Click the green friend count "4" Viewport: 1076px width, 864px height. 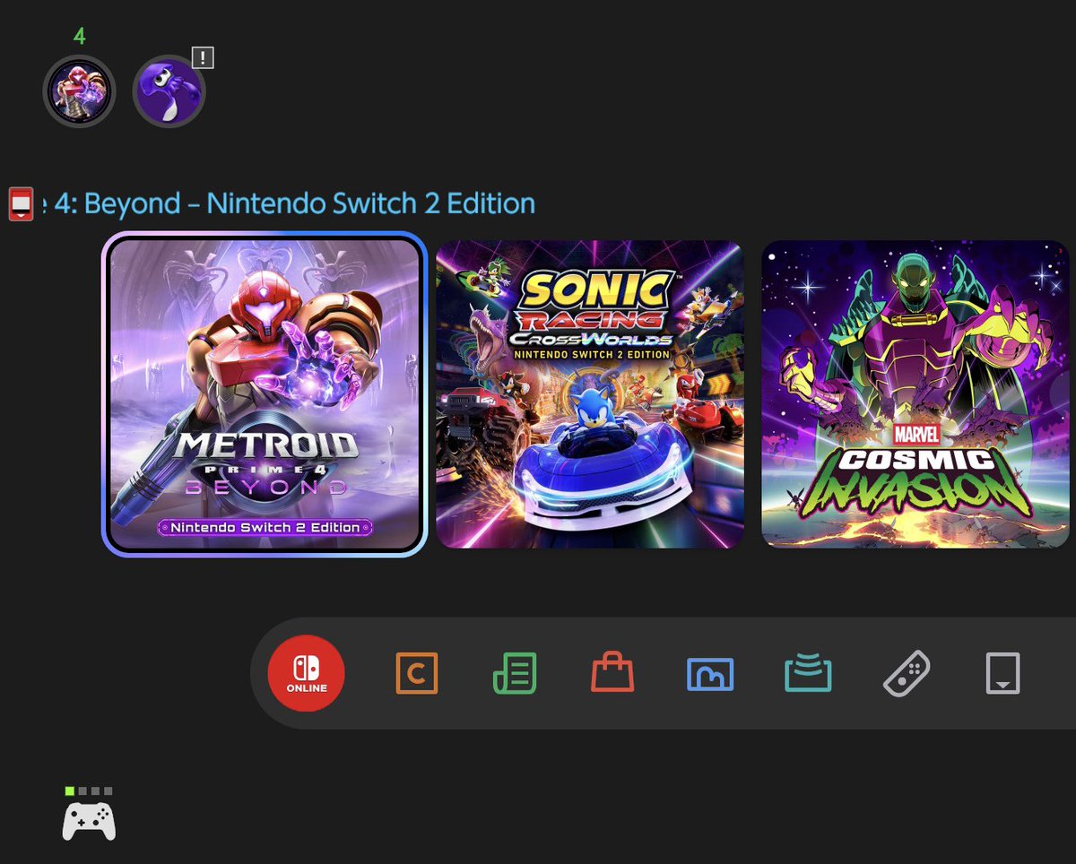pyautogui.click(x=79, y=37)
